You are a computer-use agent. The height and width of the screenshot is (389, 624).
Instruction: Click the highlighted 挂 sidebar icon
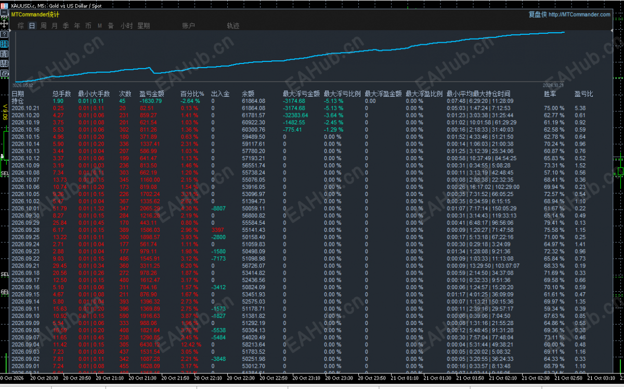pyautogui.click(x=4, y=44)
